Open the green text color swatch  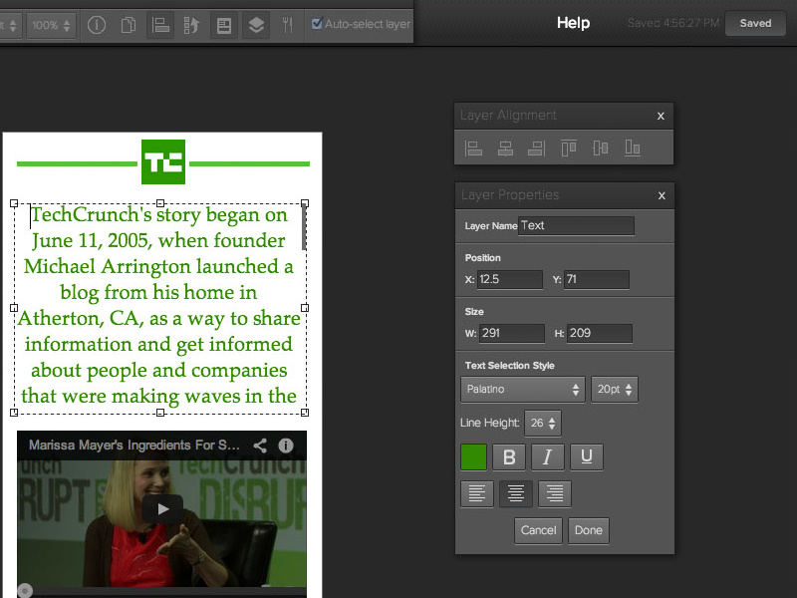pyautogui.click(x=474, y=457)
